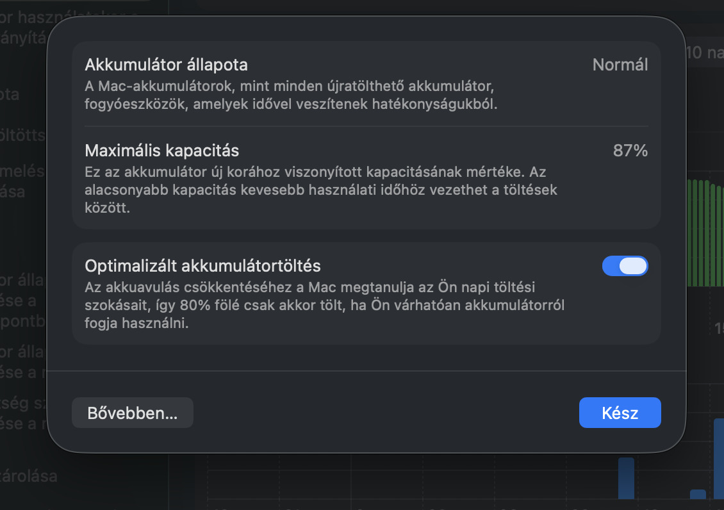The height and width of the screenshot is (510, 724).
Task: Disable the Optimalizált akkumulátortöltés switch
Action: point(625,266)
